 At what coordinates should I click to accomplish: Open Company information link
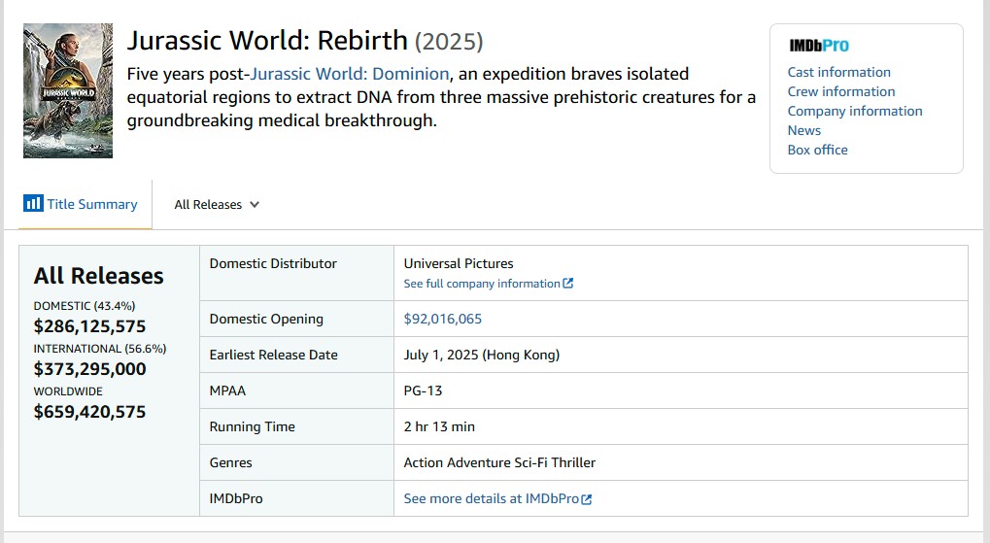click(x=854, y=111)
